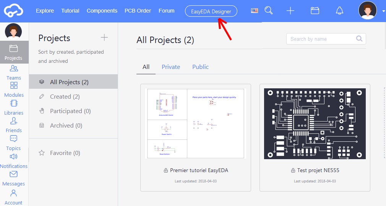Switch to the Private tab

click(x=171, y=67)
